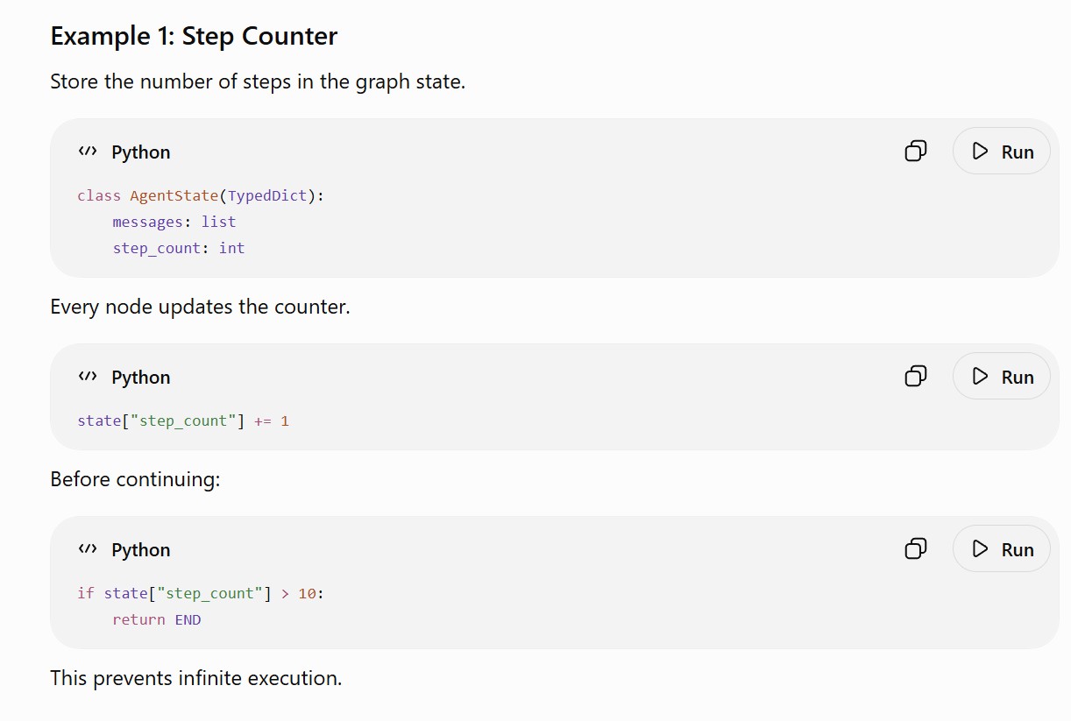Click 'Every node updates the counter' text
The width and height of the screenshot is (1071, 721).
click(x=200, y=307)
